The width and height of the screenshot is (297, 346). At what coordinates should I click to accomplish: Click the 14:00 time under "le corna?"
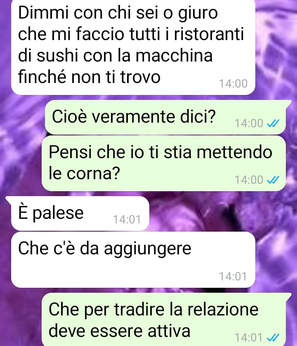[249, 180]
